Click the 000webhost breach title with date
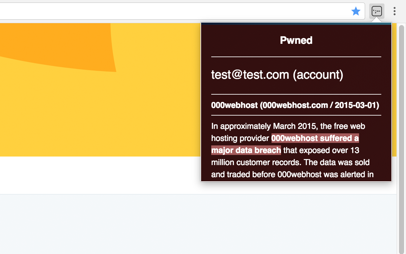Viewport: 406px width, 254px height. coord(295,105)
